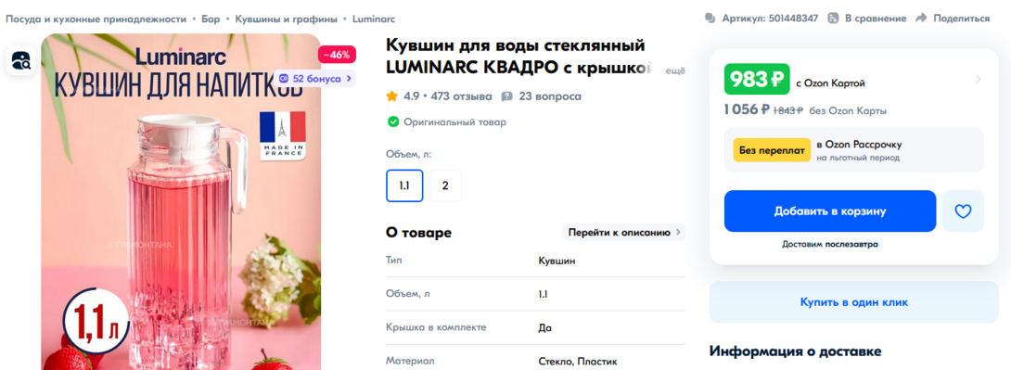Click Доставим послезавтра delivery text
This screenshot has width=1011, height=370.
[830, 244]
